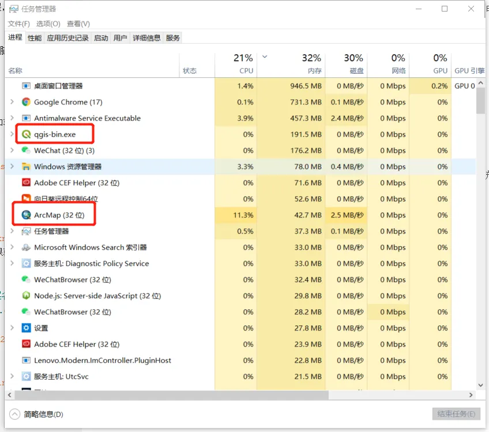
Task: Click the vertical scrollbar down arrow
Action: pyautogui.click(x=480, y=385)
